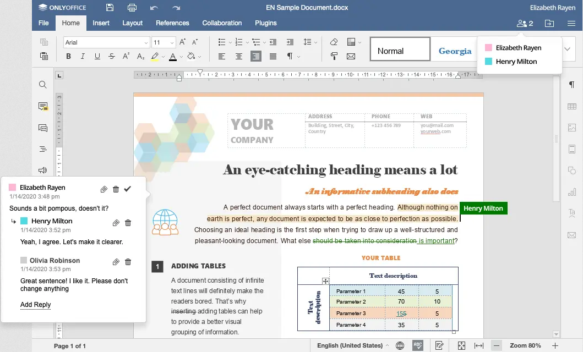This screenshot has height=352, width=583.
Task: Click the Print icon in title bar
Action: tap(132, 8)
